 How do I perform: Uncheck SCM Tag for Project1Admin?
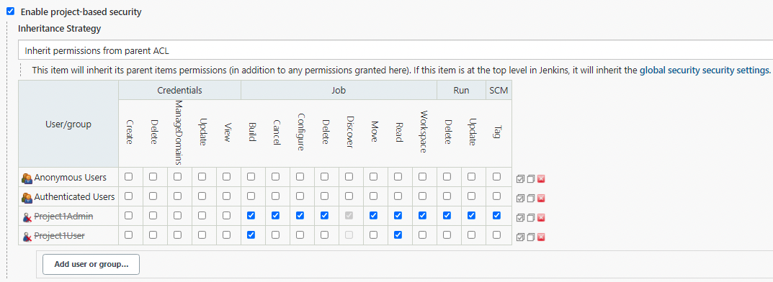[x=496, y=215]
